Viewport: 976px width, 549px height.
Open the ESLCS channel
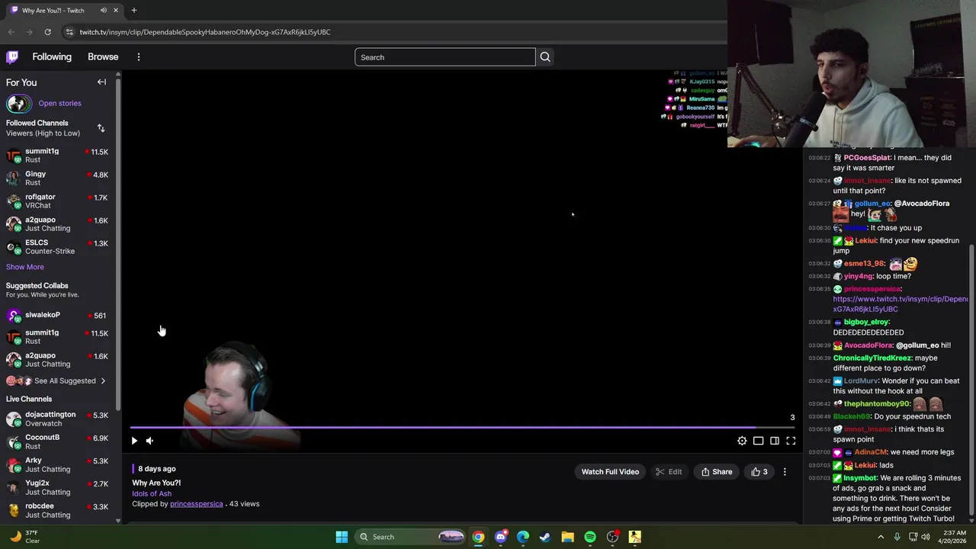[59, 247]
